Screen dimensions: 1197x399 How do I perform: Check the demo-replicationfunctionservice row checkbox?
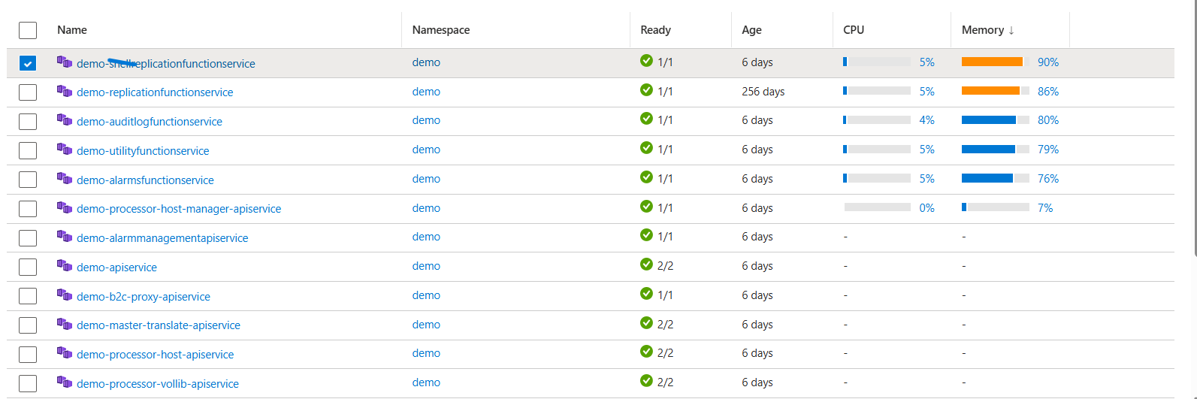pos(28,92)
